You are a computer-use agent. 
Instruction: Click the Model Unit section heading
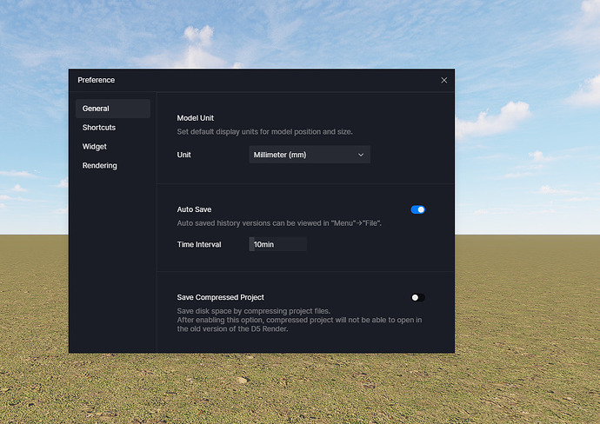coord(195,118)
